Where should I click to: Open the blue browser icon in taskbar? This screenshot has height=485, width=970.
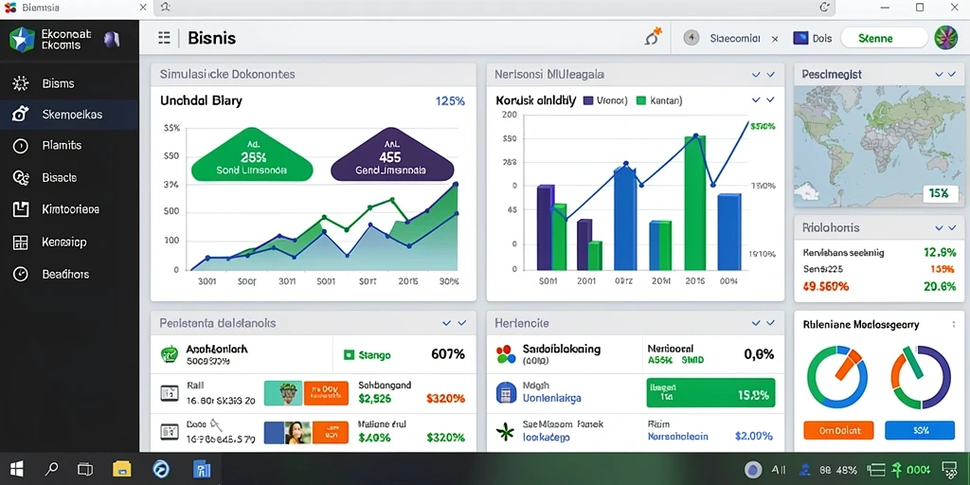[x=161, y=469]
